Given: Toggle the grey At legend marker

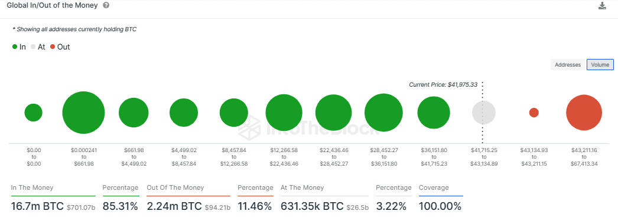Looking at the screenshot, I should tap(33, 47).
